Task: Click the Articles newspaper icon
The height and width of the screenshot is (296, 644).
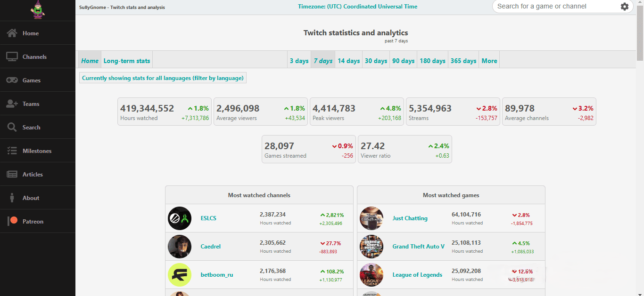Action: coord(12,174)
